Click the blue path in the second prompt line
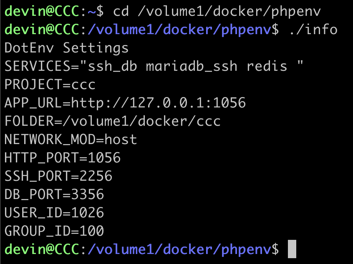This screenshot has width=353, height=264. point(179,30)
